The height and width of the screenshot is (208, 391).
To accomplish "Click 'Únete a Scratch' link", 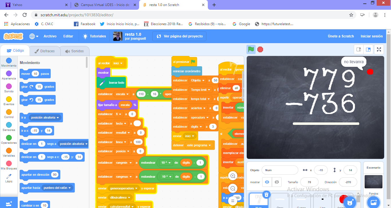I will point(341,36).
